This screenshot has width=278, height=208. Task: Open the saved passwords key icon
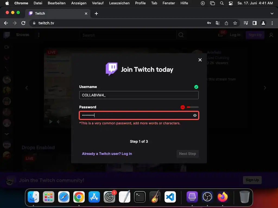pyautogui.click(x=209, y=23)
